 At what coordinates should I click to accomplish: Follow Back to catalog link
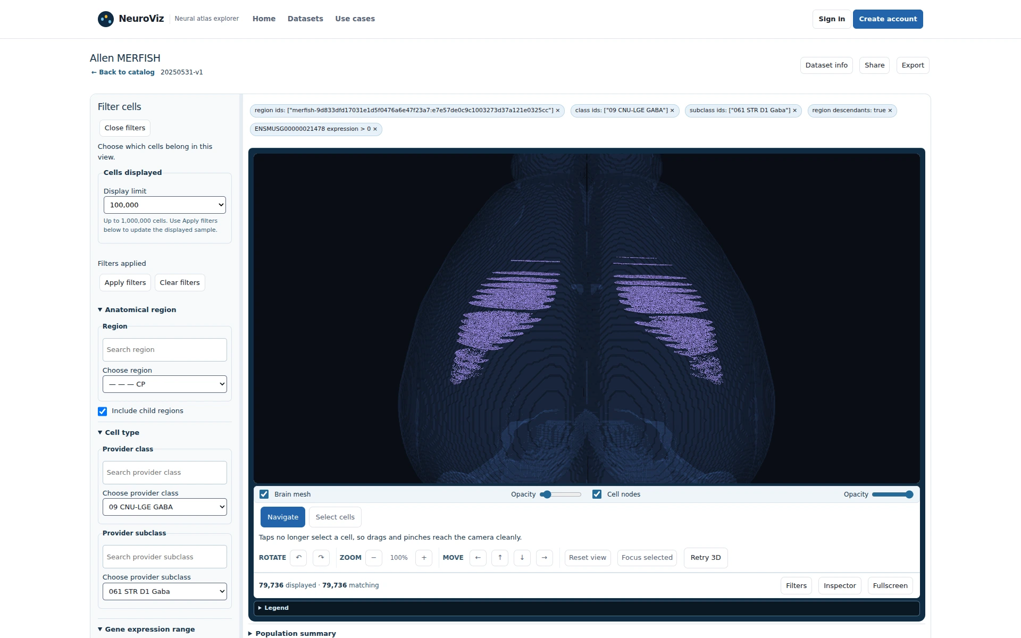coord(123,72)
